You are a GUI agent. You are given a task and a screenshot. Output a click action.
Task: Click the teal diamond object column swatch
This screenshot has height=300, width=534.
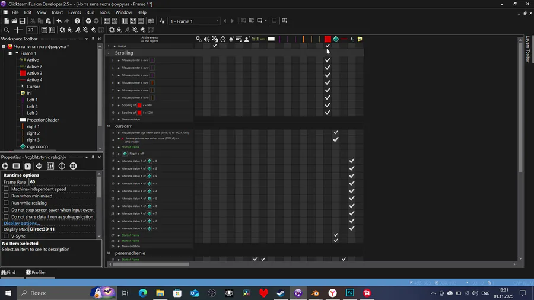(336, 39)
